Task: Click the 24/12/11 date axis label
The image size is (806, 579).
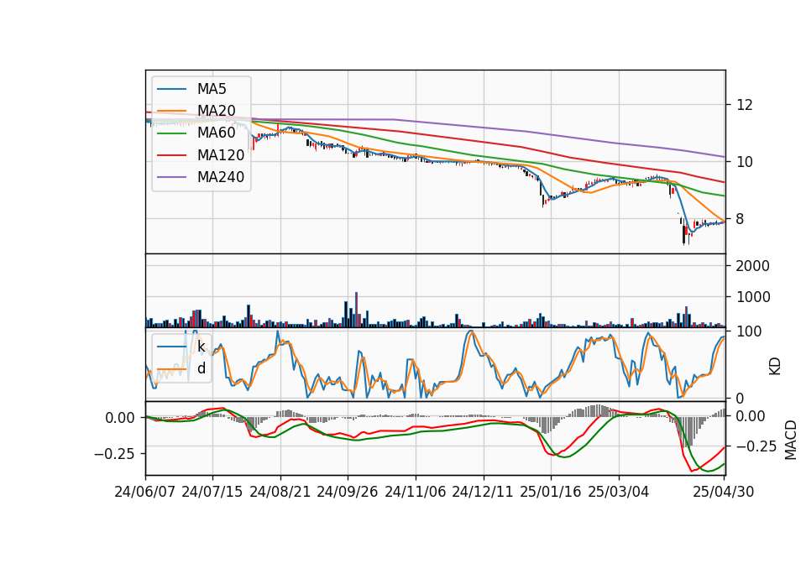Action: [482, 492]
